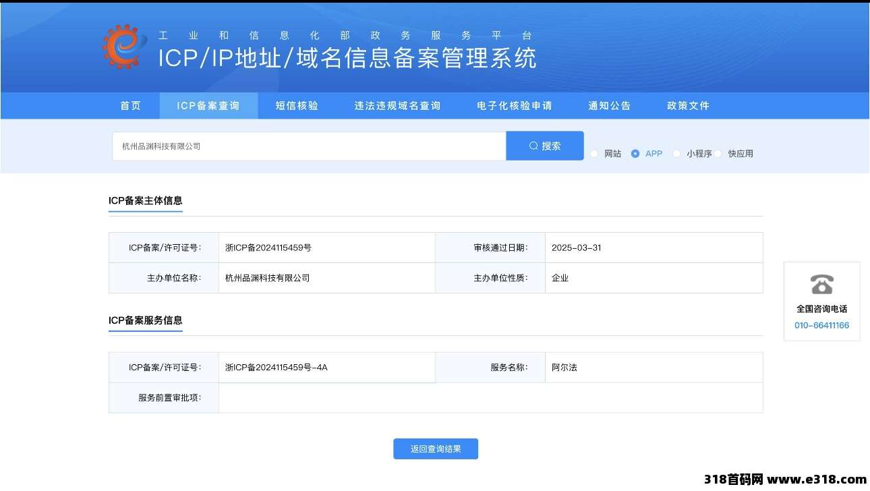
Task: Click the ICP备案主体信息 heading
Action: (x=146, y=200)
